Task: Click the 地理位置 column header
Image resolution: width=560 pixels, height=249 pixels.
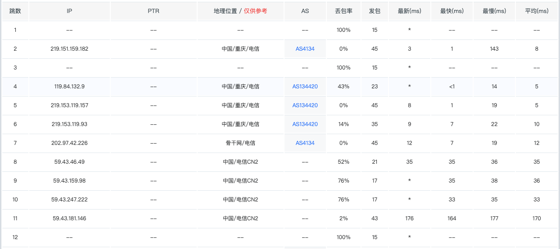Action: point(240,11)
